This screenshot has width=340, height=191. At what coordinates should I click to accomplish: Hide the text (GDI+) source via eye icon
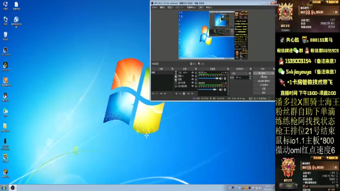pyautogui.click(x=192, y=73)
